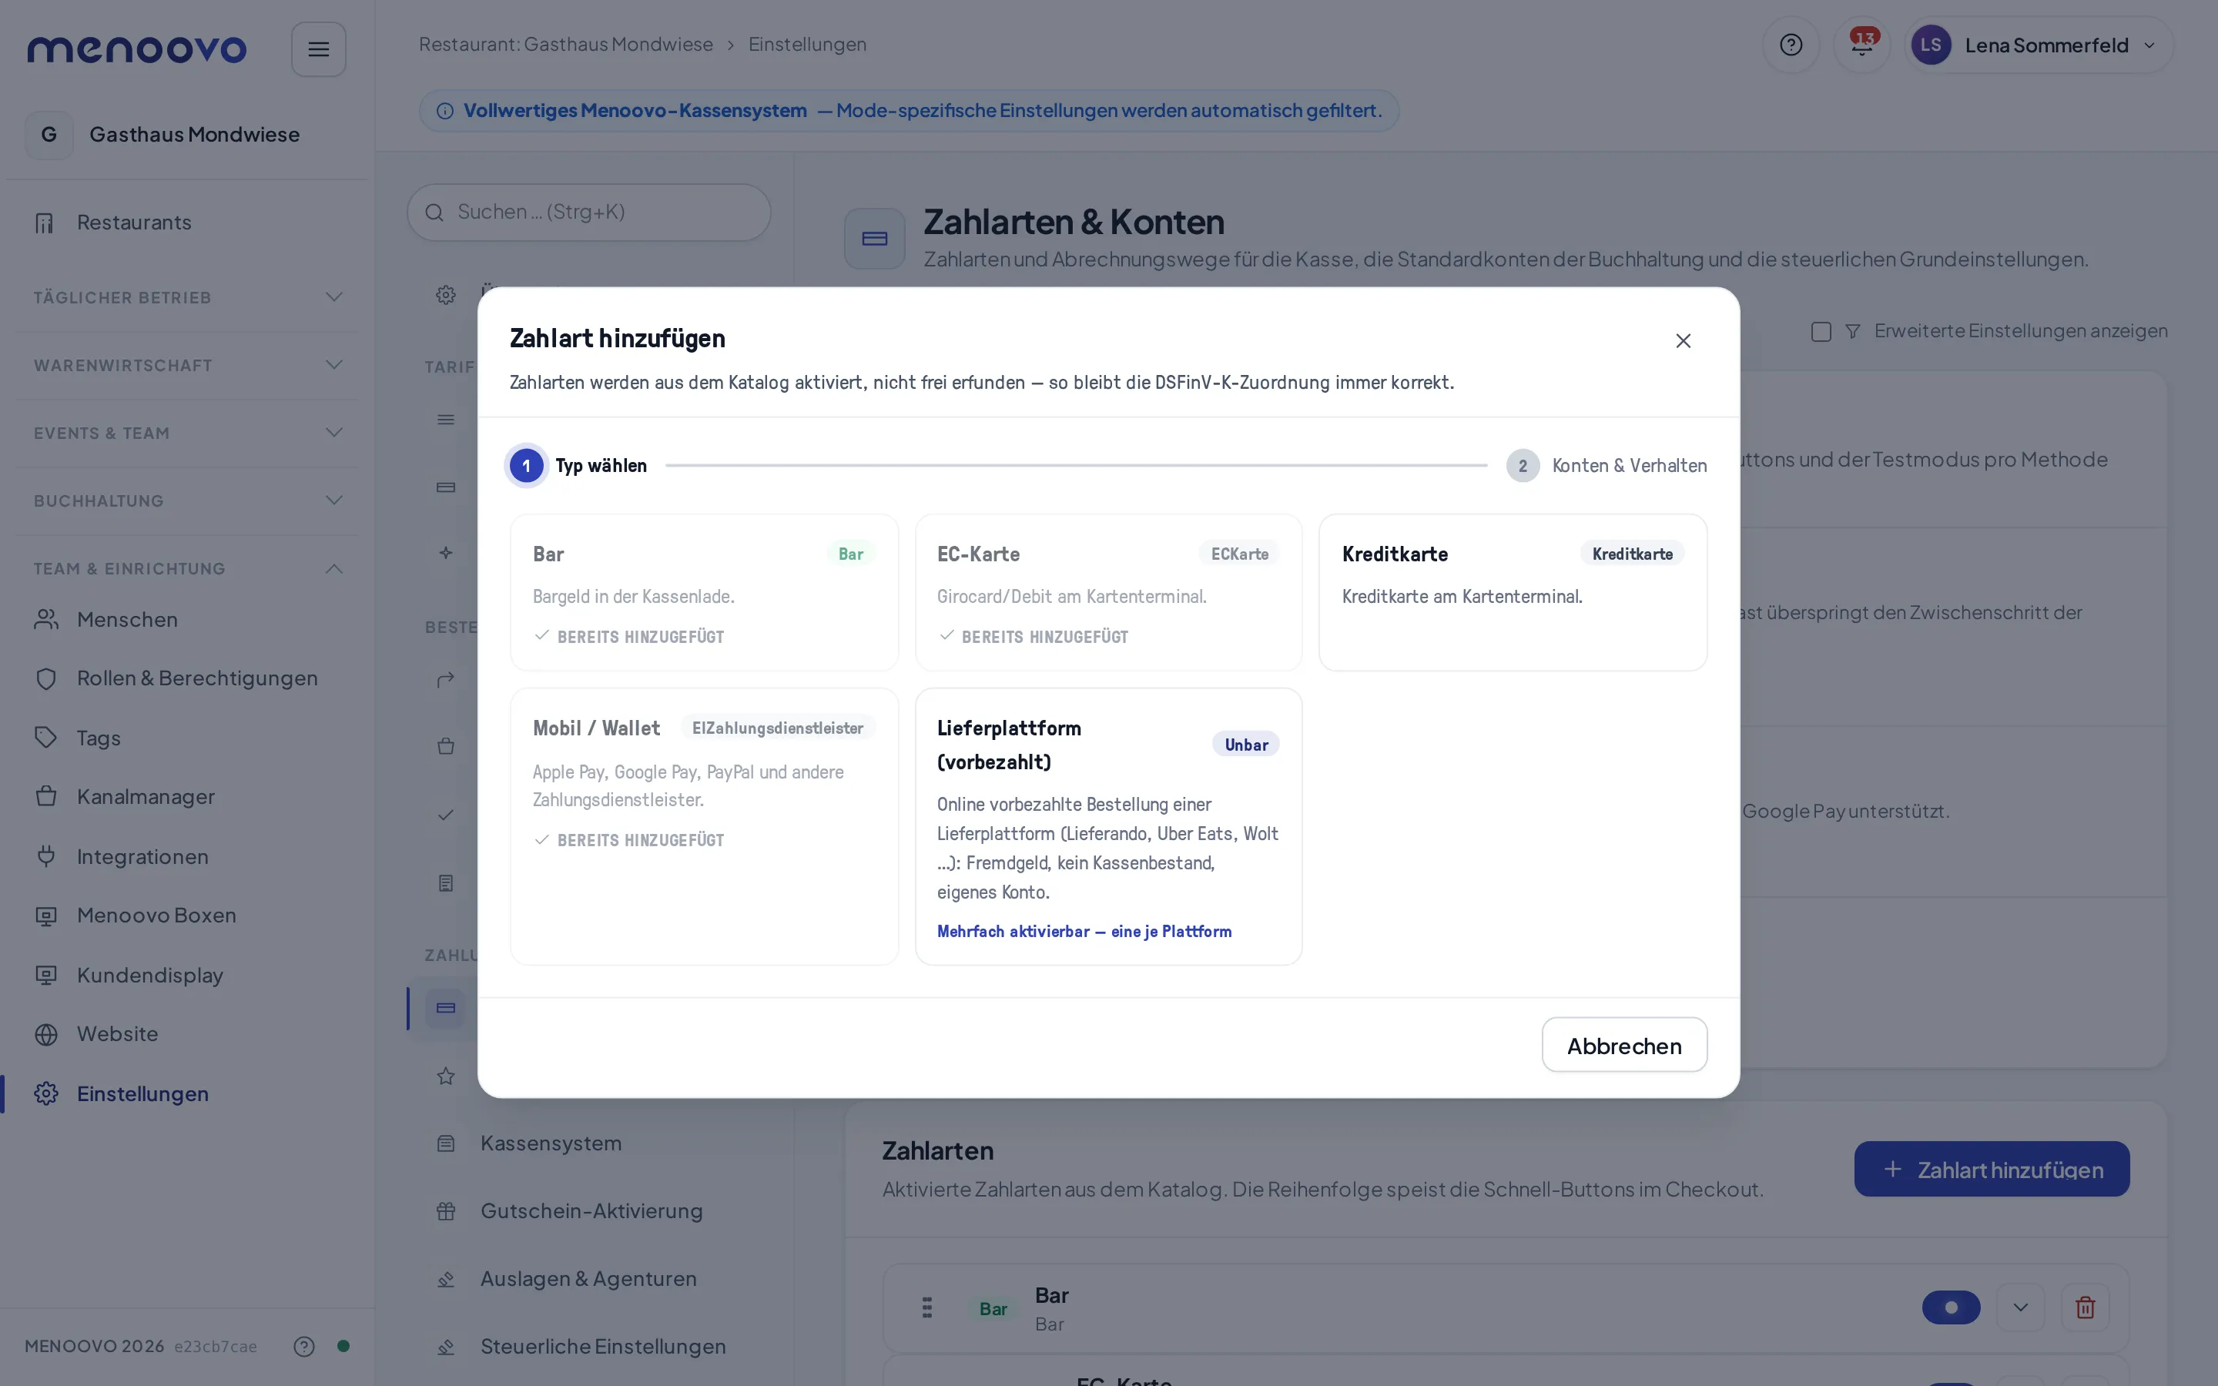Tick Erweiterte Einstellungen anzeigen checkbox
Screen dimensions: 2218x1386
pos(1821,331)
